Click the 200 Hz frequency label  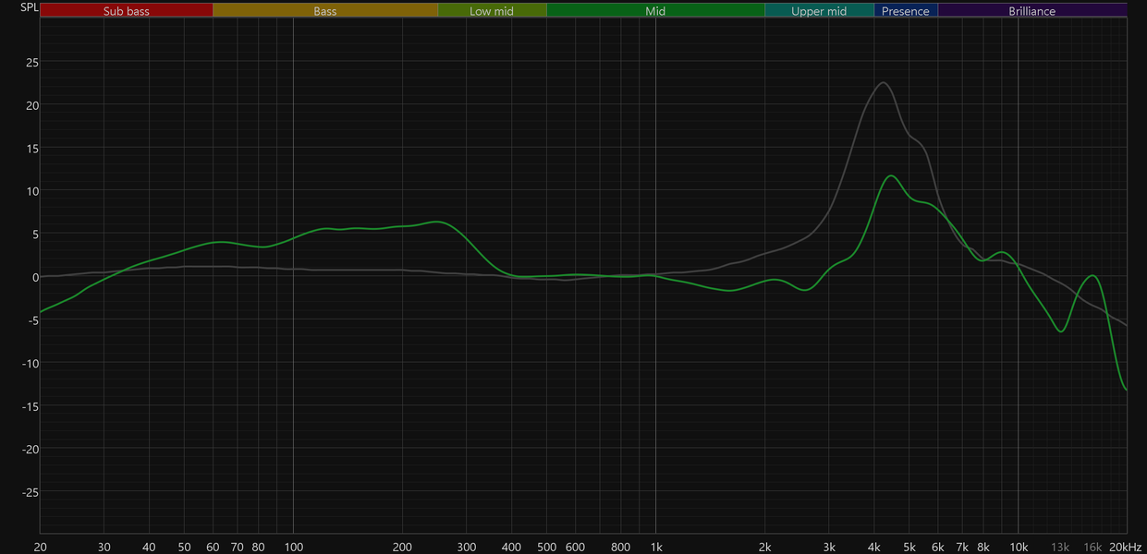(402, 547)
